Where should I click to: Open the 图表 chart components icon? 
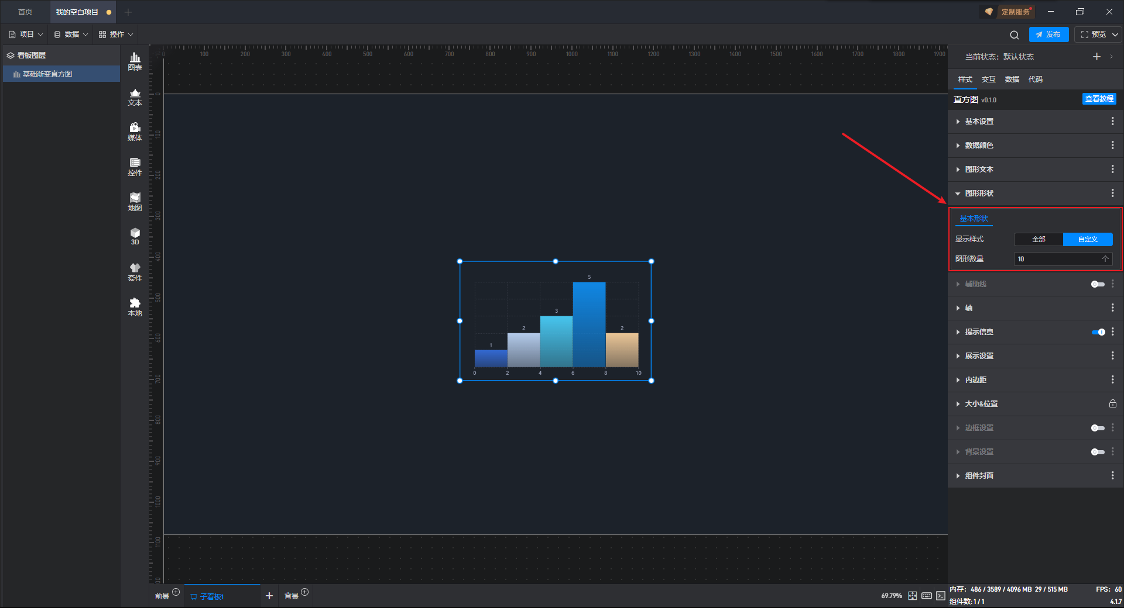[x=135, y=61]
